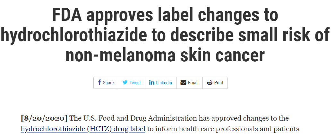The image size is (335, 136).
Task: Click "U.S. Food and Drug Administration" text
Action: click(x=138, y=118)
